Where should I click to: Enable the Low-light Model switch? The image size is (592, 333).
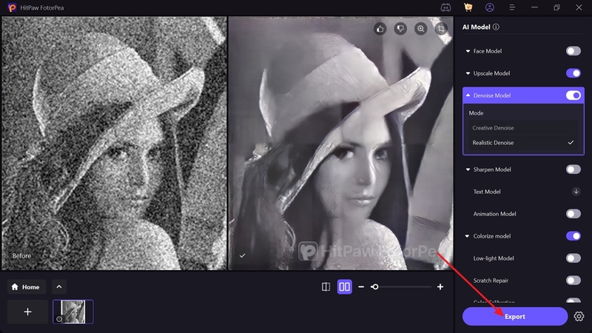[x=573, y=258]
